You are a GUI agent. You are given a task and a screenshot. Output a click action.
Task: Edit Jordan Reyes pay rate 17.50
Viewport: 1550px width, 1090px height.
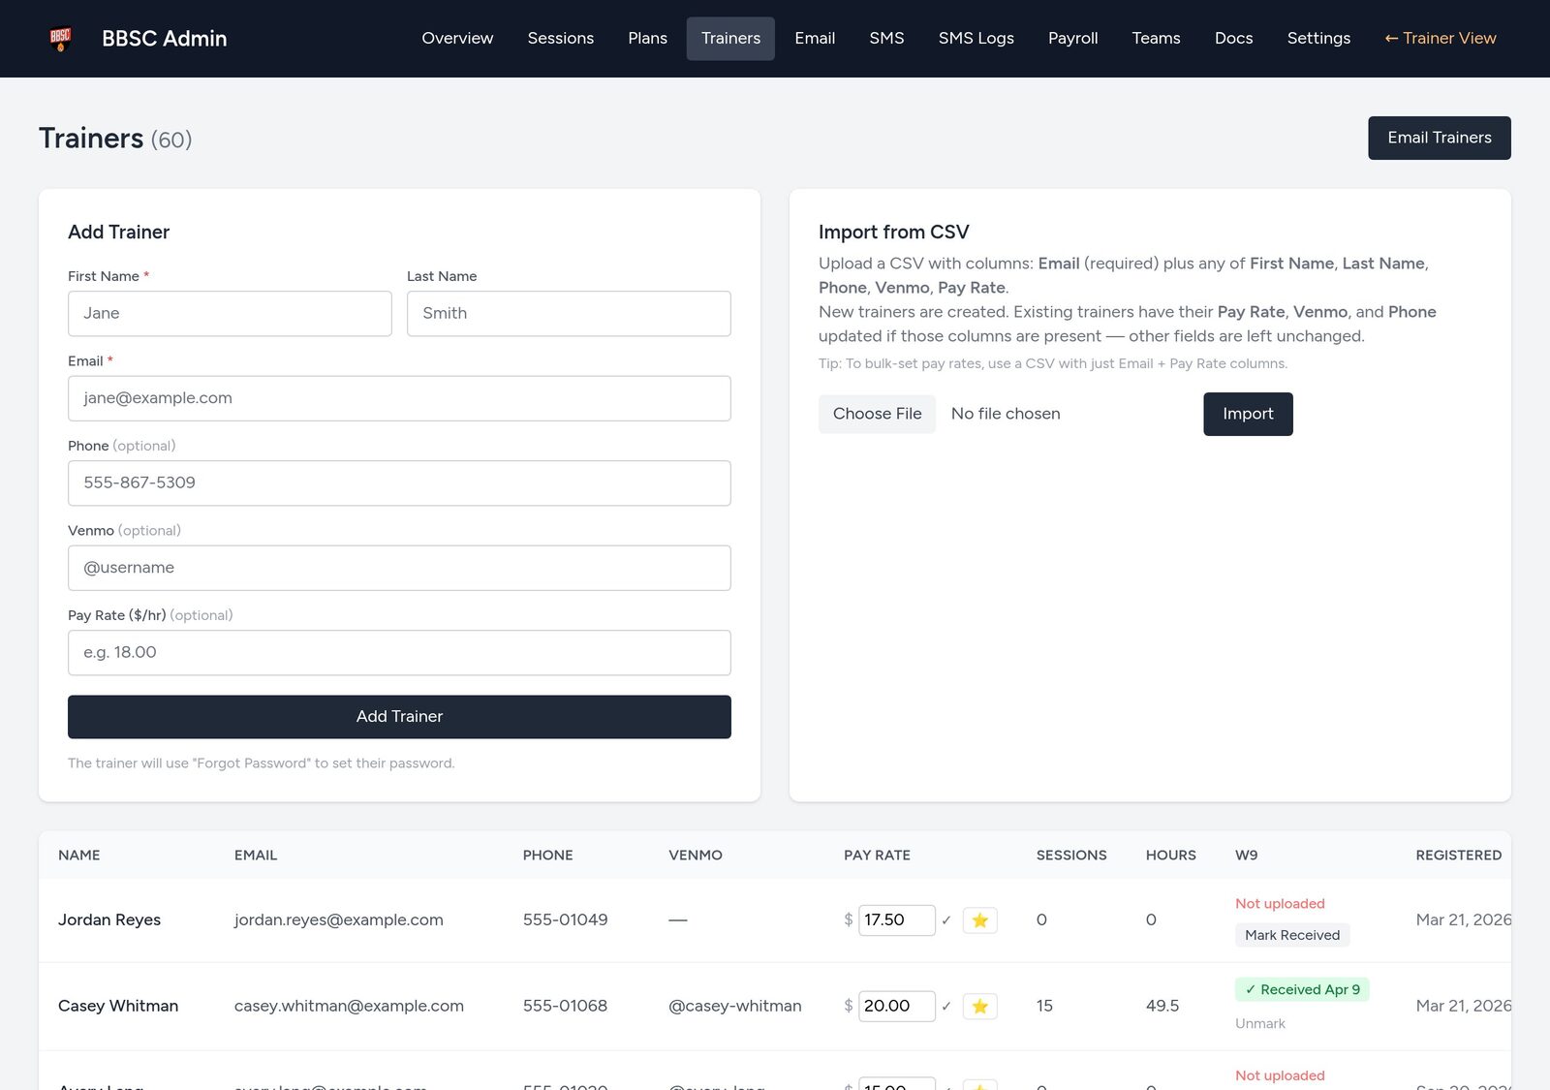pos(896,920)
